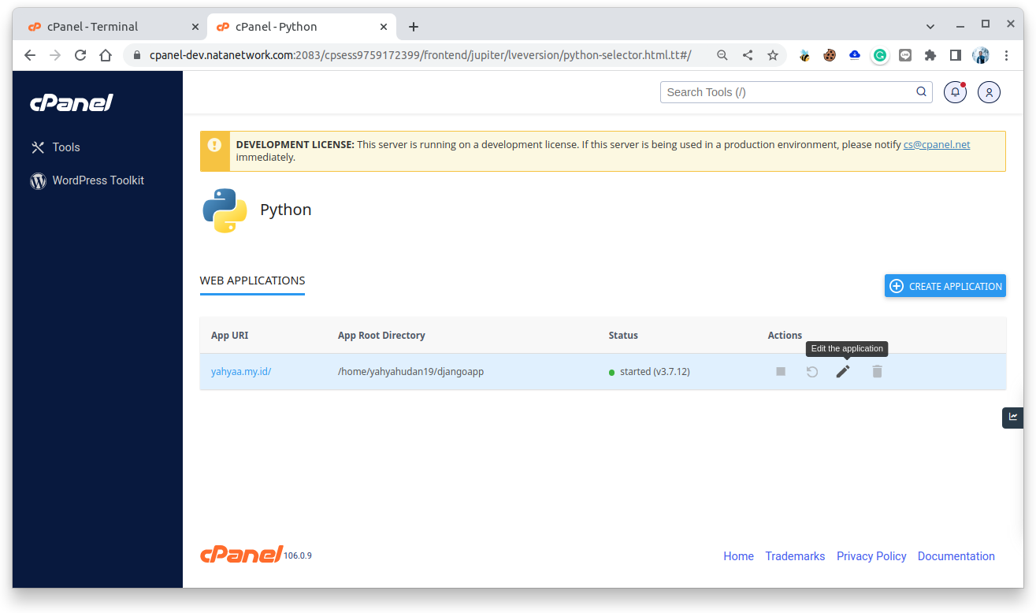The width and height of the screenshot is (1036, 613).
Task: Restart the yahyaa.my.id application
Action: pyautogui.click(x=812, y=371)
